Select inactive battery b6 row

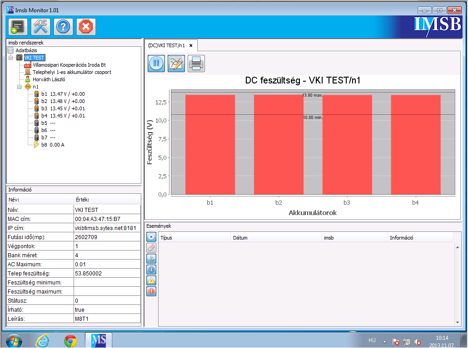(48, 130)
